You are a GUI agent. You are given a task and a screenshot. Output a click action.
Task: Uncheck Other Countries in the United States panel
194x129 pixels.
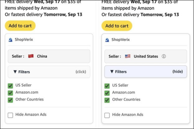pos(107,100)
